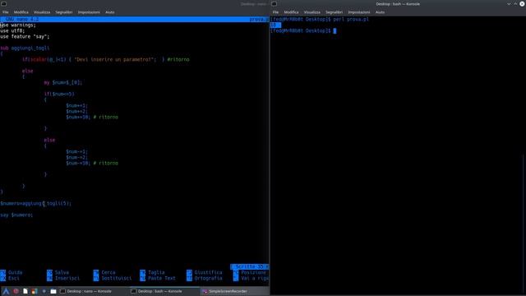Click '$num-=10; # ritorno' line
This screenshot has height=296, width=526.
tap(92, 163)
